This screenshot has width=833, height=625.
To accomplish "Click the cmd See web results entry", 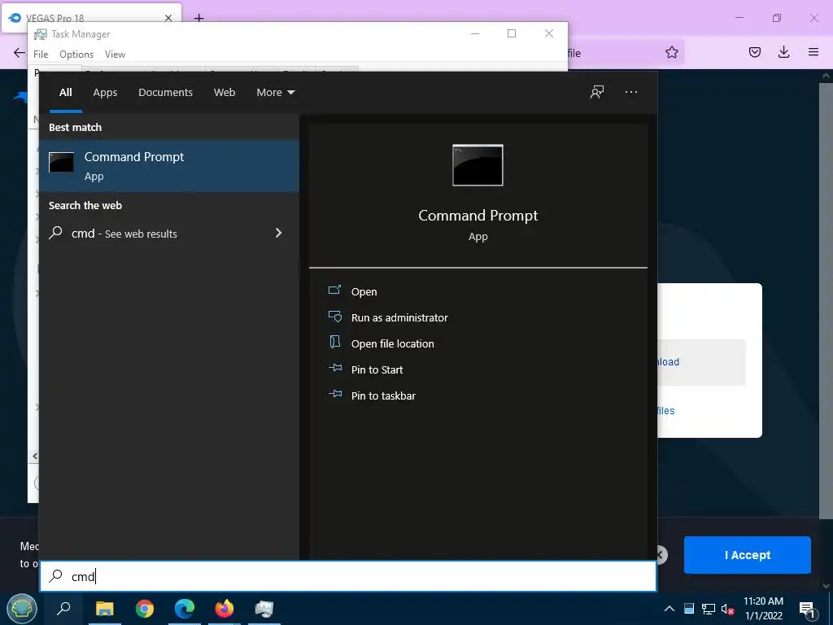I will tap(169, 234).
